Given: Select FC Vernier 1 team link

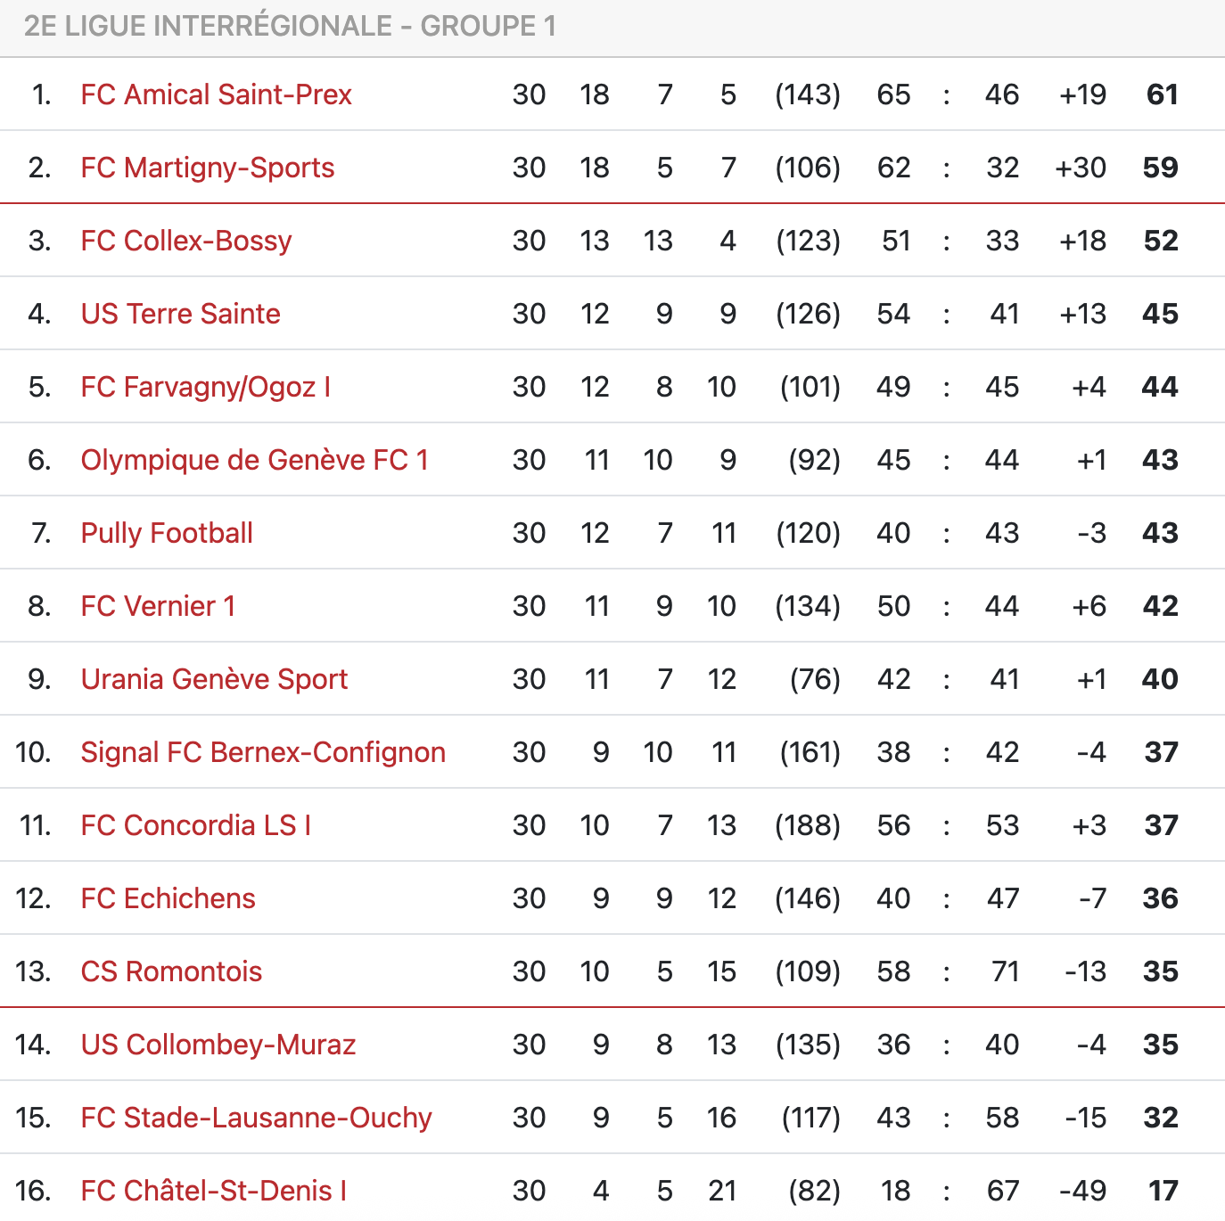Looking at the screenshot, I should [158, 606].
